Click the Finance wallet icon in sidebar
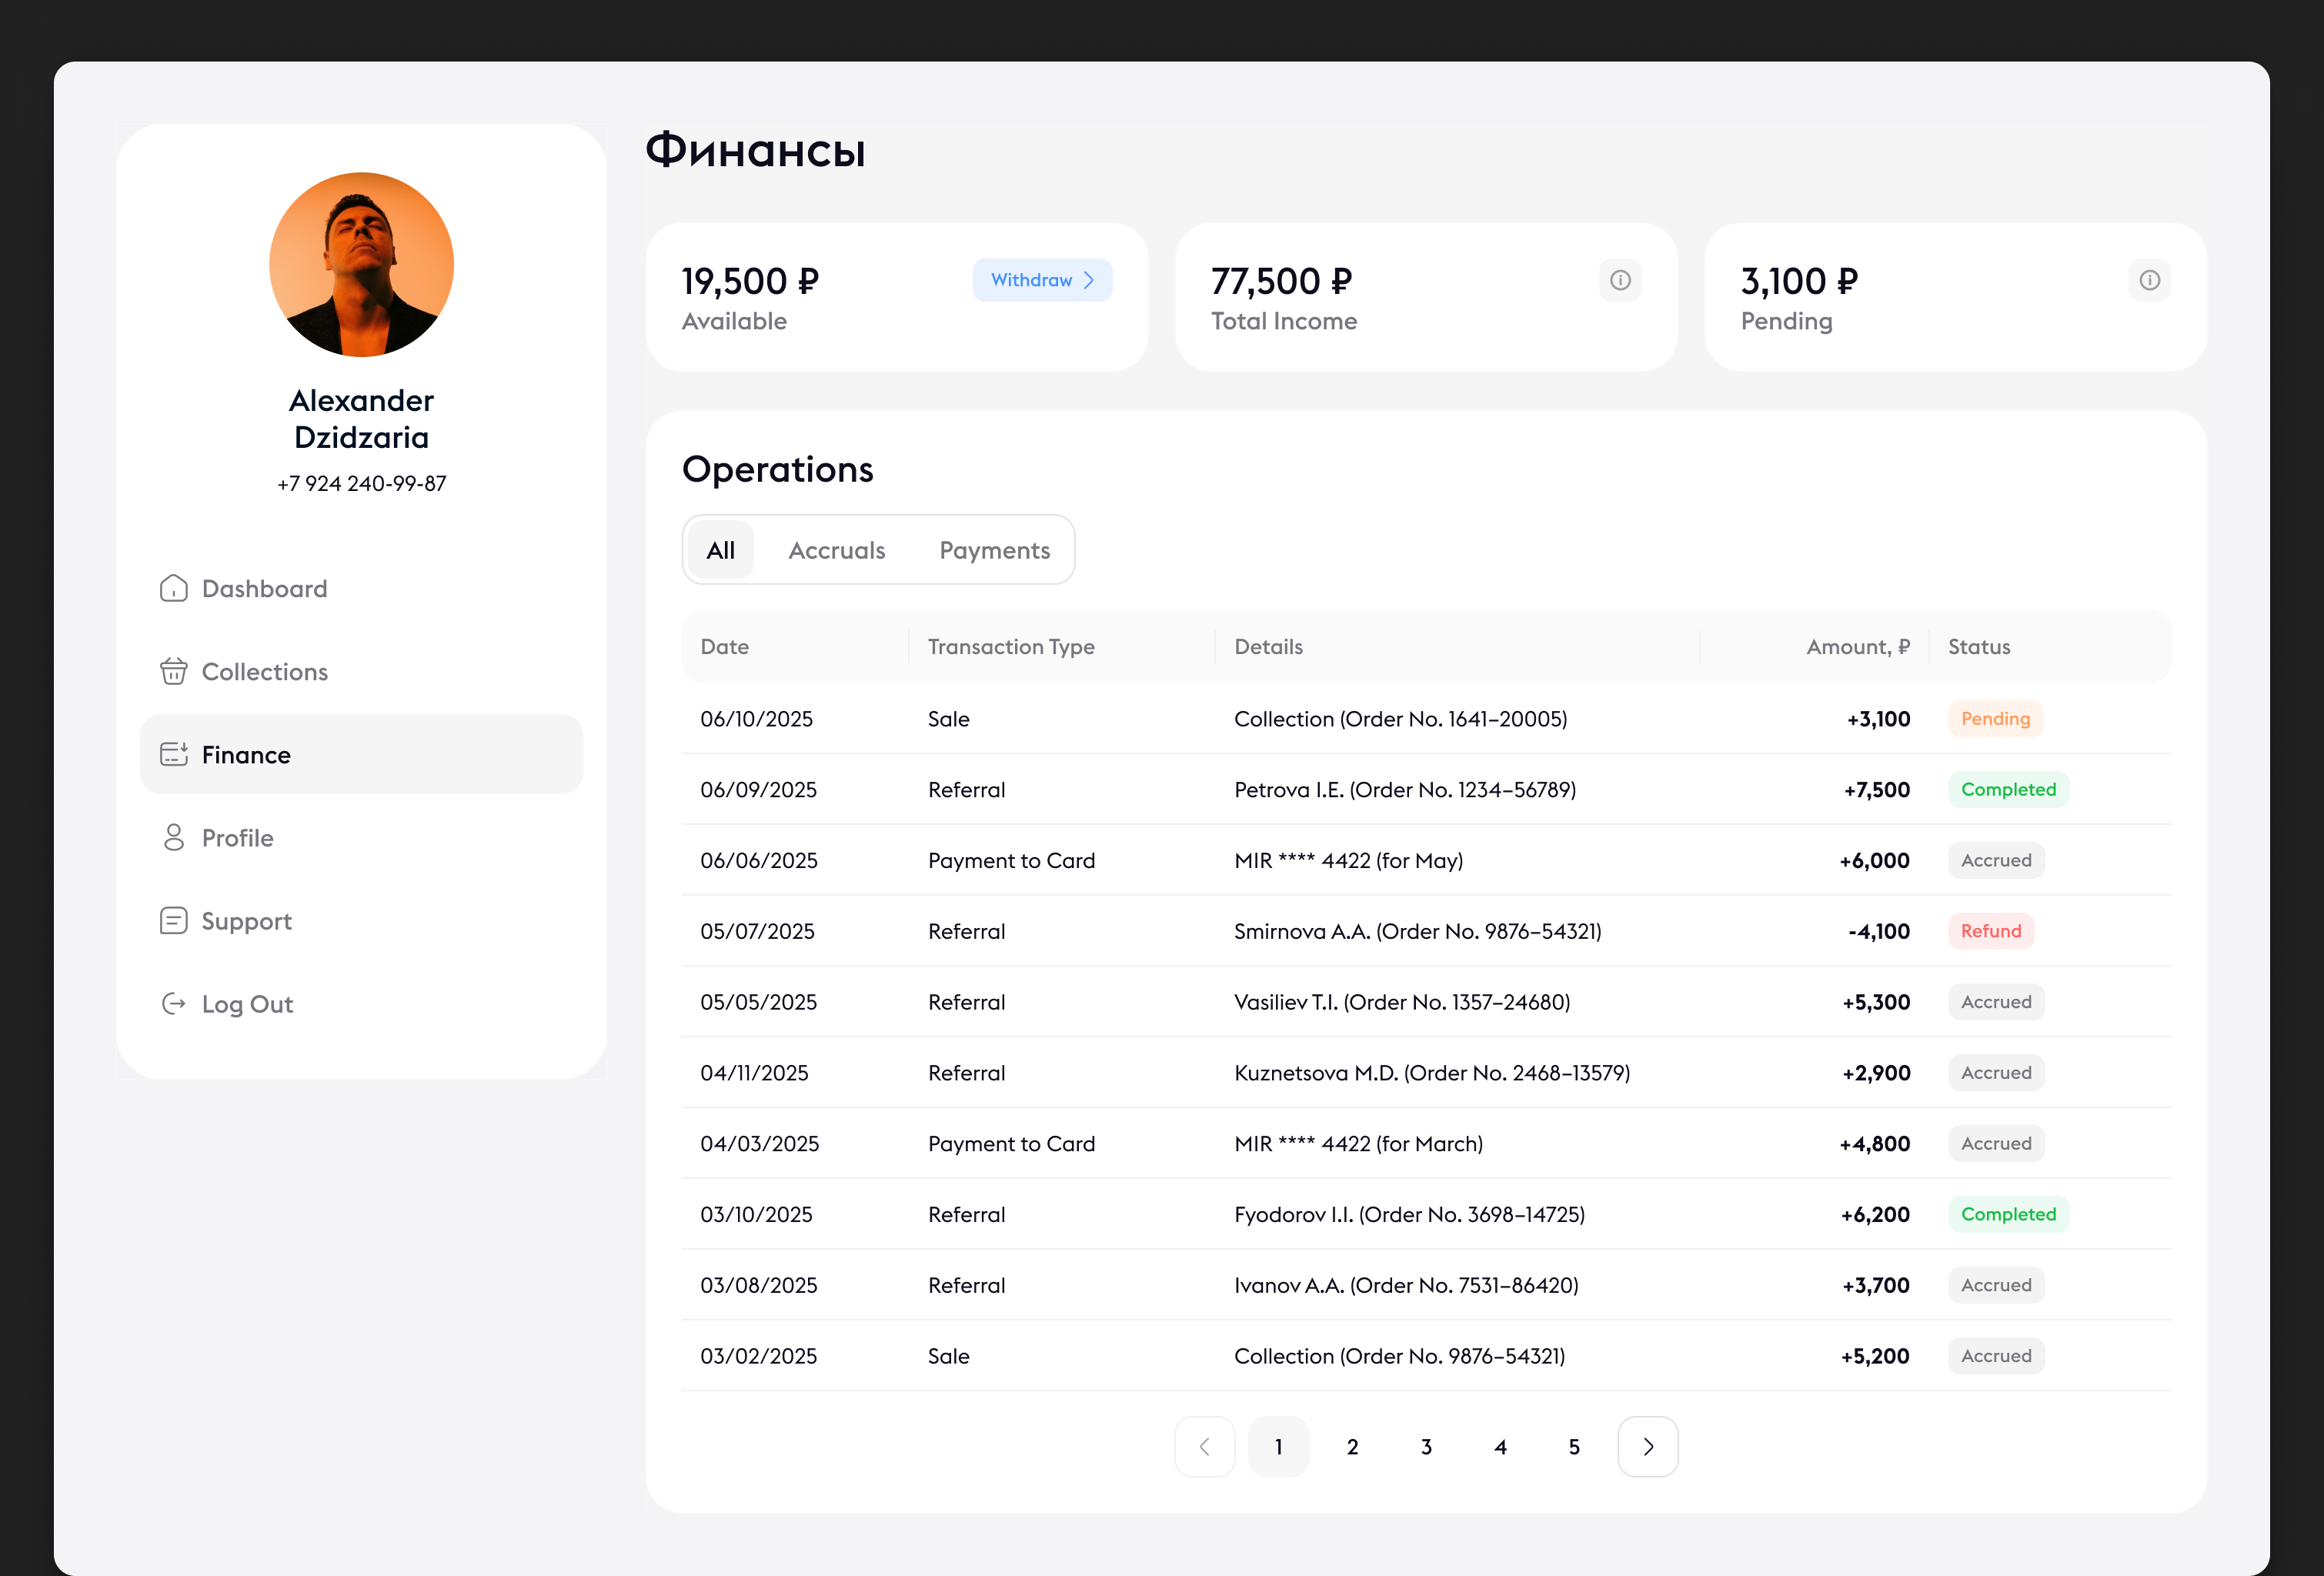The width and height of the screenshot is (2324, 1576). [x=173, y=754]
